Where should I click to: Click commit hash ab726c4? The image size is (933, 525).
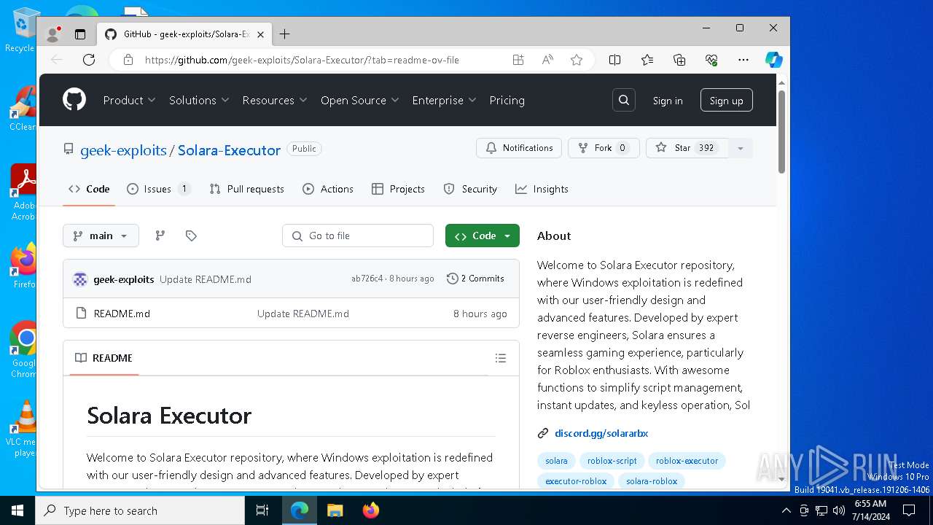coord(367,279)
